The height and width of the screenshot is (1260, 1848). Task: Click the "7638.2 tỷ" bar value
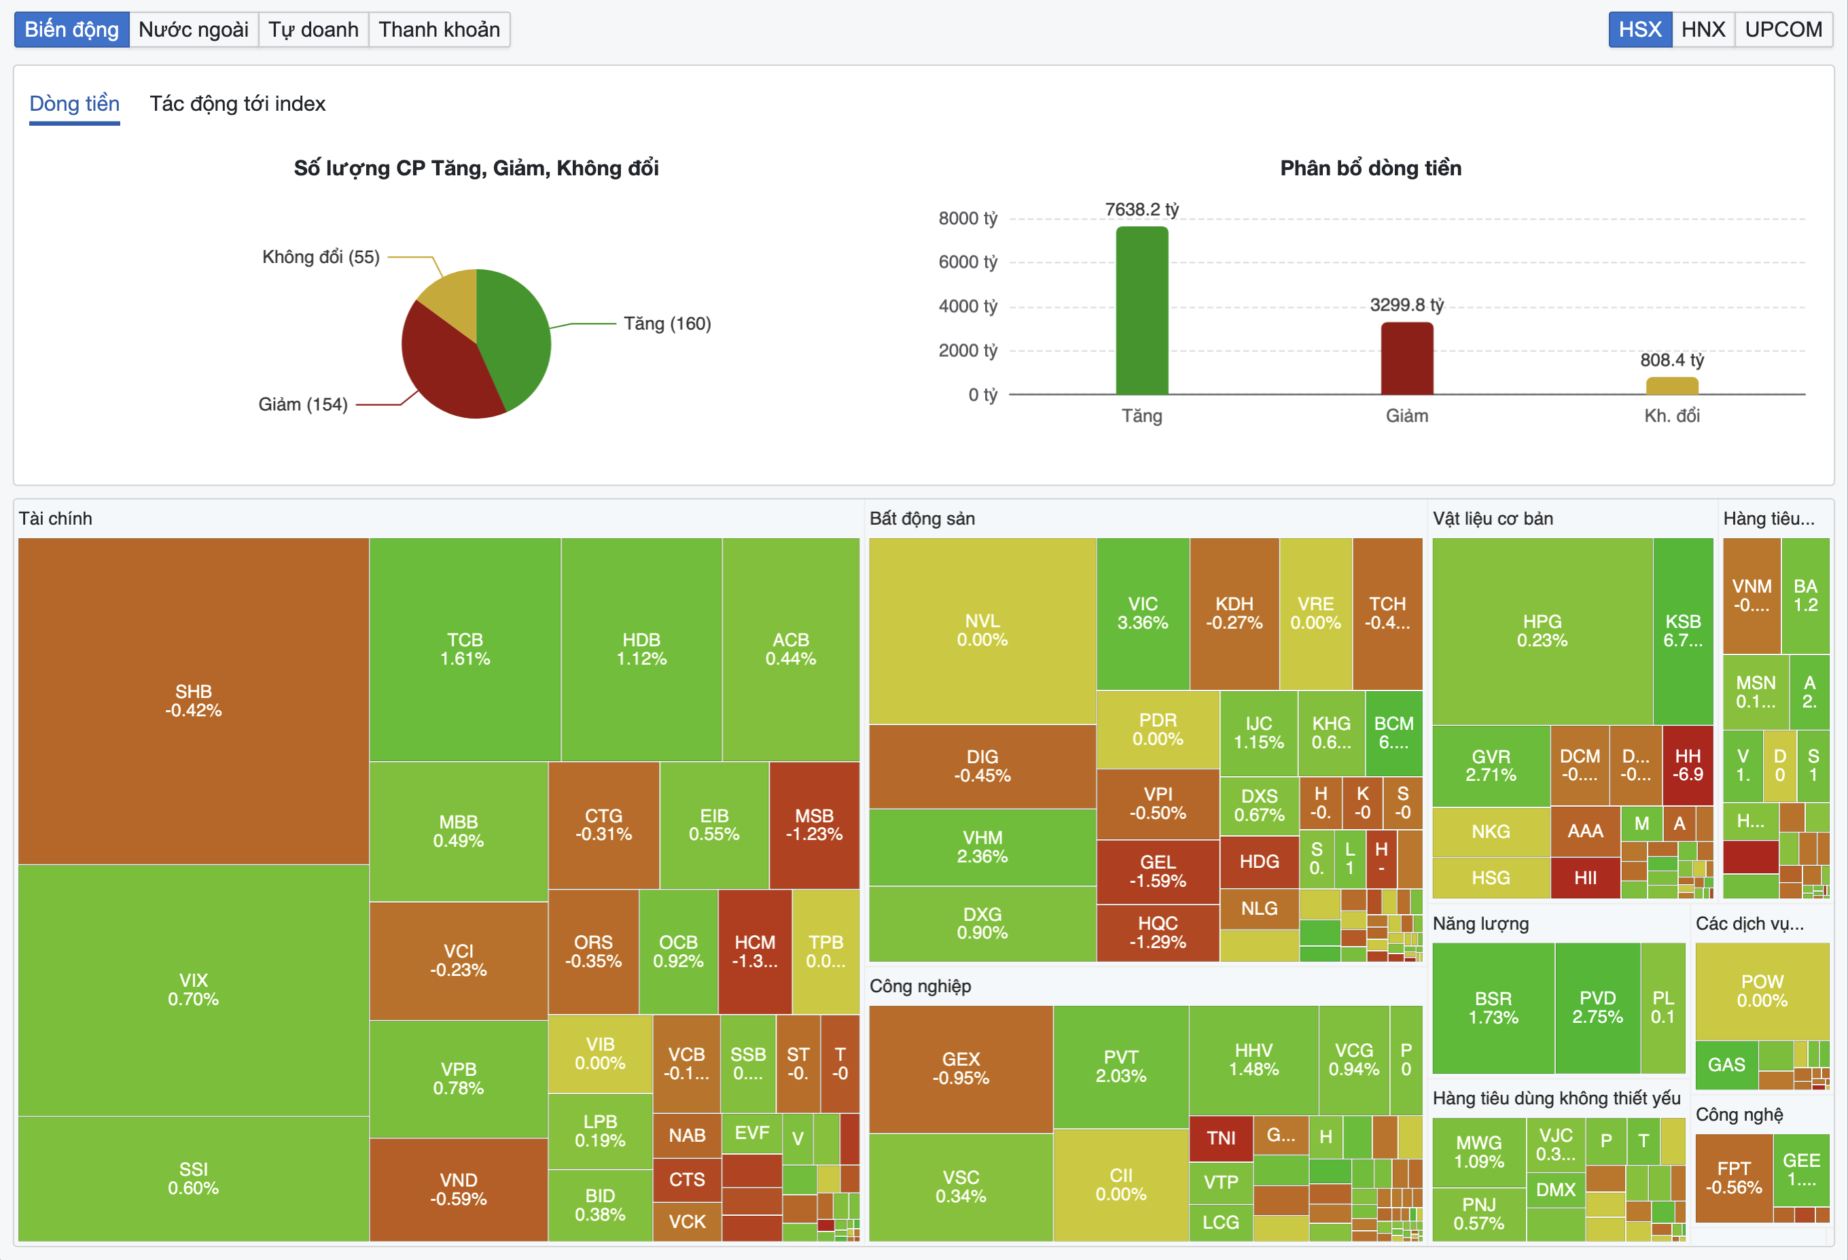(x=1142, y=209)
